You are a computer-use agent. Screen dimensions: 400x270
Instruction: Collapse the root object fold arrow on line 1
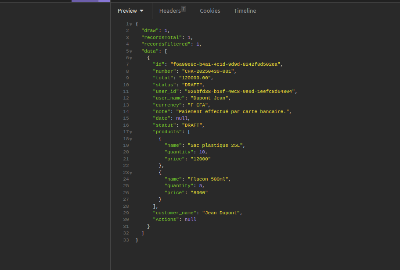[x=131, y=25]
